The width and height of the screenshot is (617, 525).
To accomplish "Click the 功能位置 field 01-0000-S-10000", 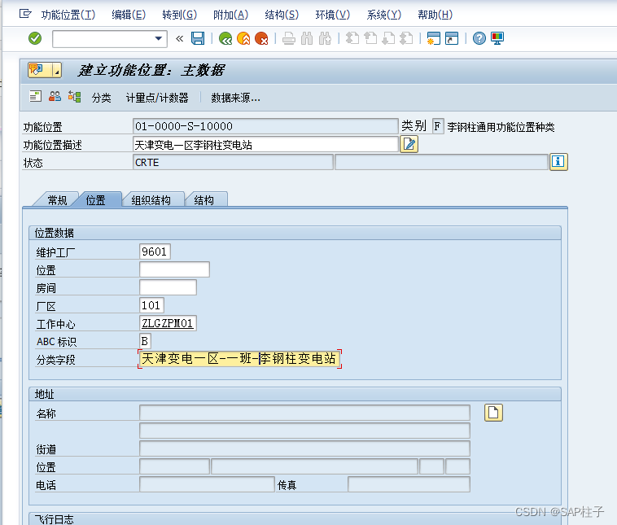I will point(265,126).
